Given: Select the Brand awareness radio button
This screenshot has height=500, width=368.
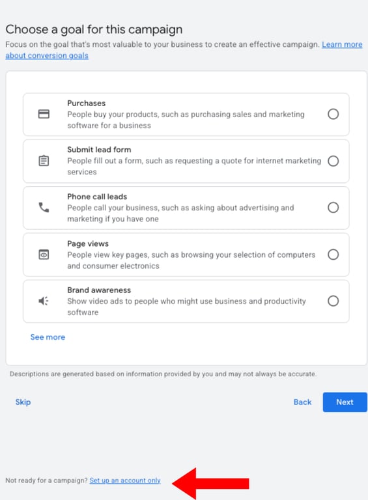Looking at the screenshot, I should coord(333,301).
